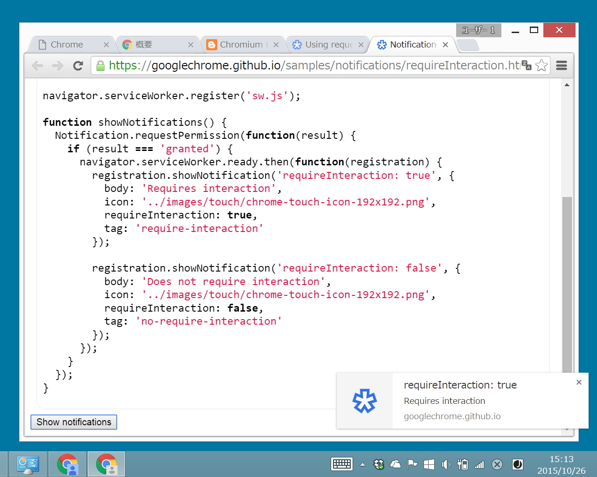This screenshot has height=477, width=597.
Task: Click the blue asterisk icon in the notification
Action: [365, 401]
